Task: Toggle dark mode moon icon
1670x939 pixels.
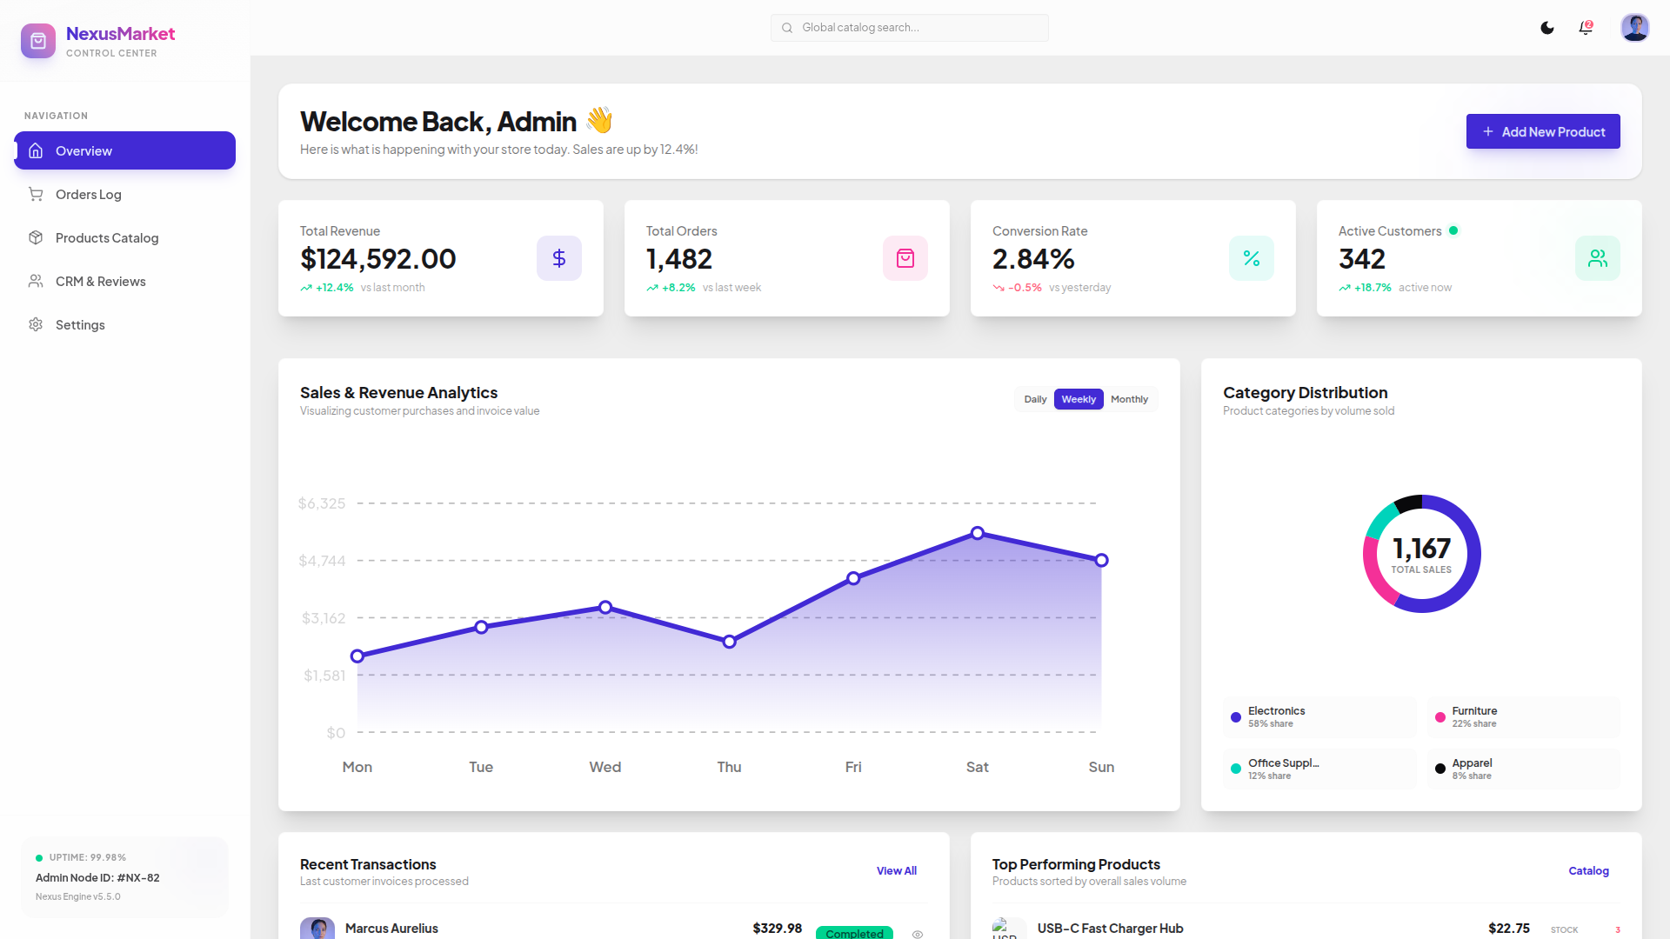Action: tap(1547, 28)
